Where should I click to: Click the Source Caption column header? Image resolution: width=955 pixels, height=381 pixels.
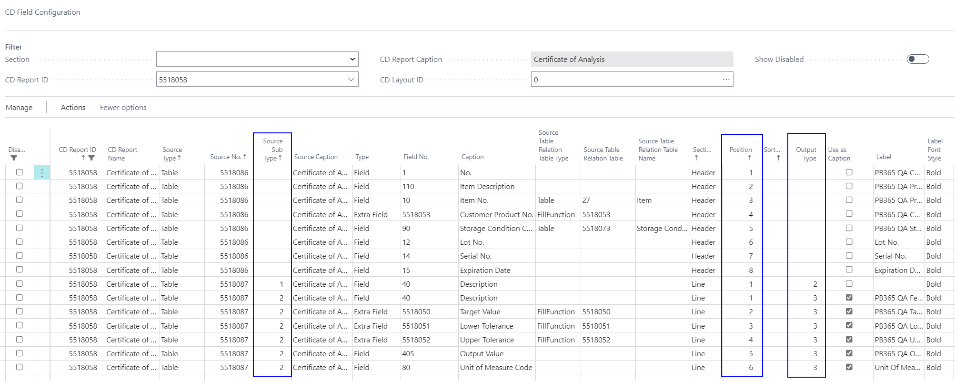[x=316, y=157]
